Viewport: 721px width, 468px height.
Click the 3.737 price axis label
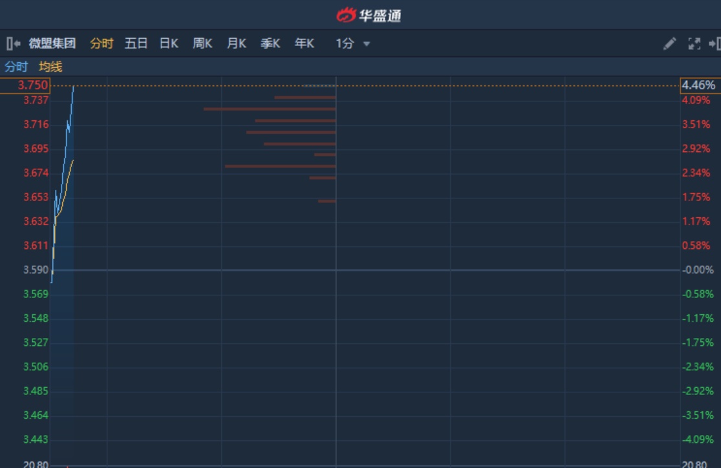(x=36, y=100)
